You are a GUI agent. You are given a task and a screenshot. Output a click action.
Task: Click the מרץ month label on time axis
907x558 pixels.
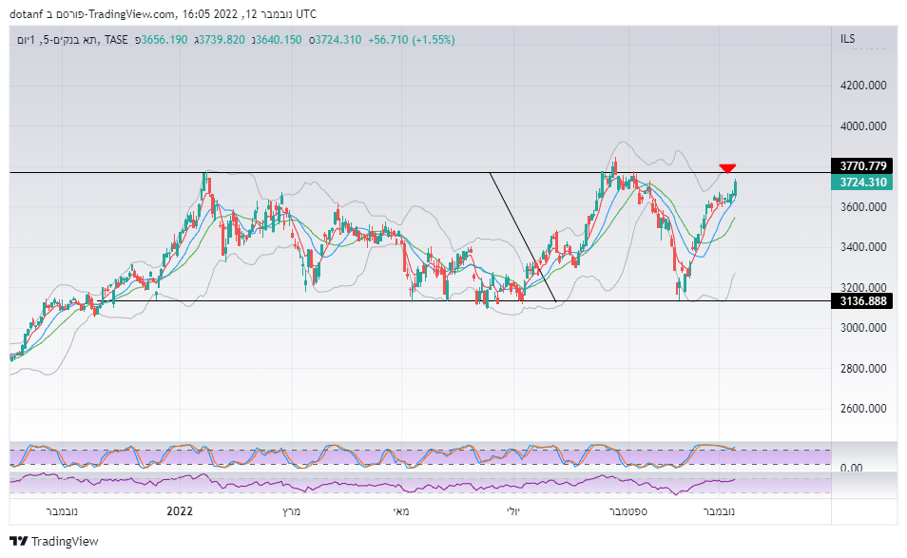(291, 511)
